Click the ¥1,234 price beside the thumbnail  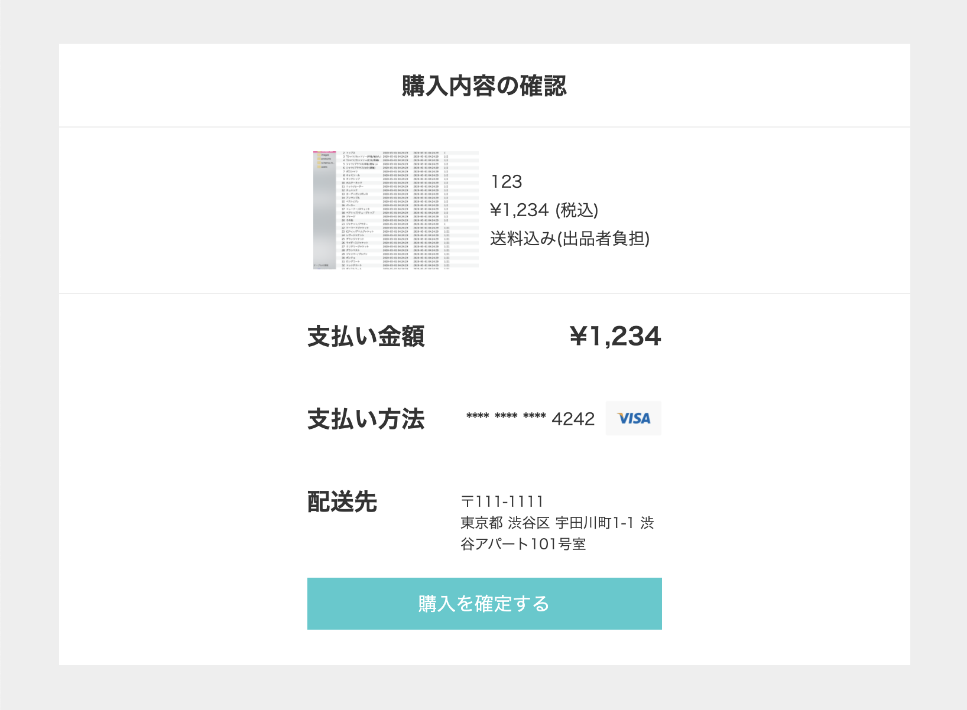click(x=520, y=210)
